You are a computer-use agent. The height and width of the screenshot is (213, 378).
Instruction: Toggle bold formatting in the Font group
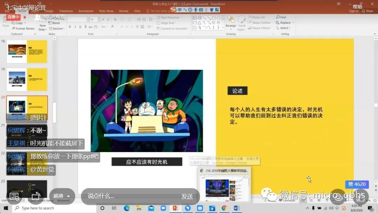point(70,27)
